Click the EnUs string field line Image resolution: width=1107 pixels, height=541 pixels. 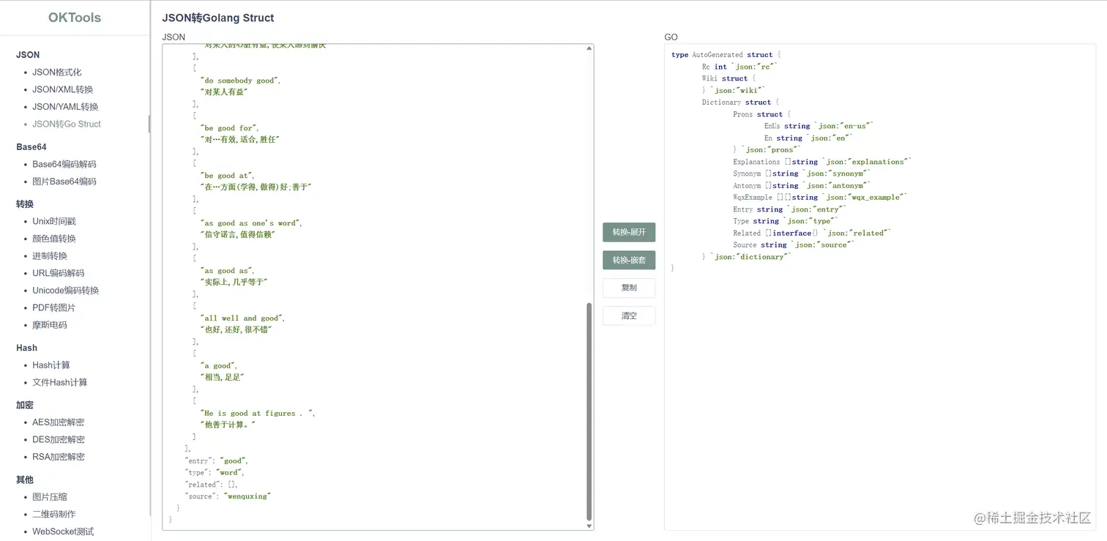tap(819, 126)
